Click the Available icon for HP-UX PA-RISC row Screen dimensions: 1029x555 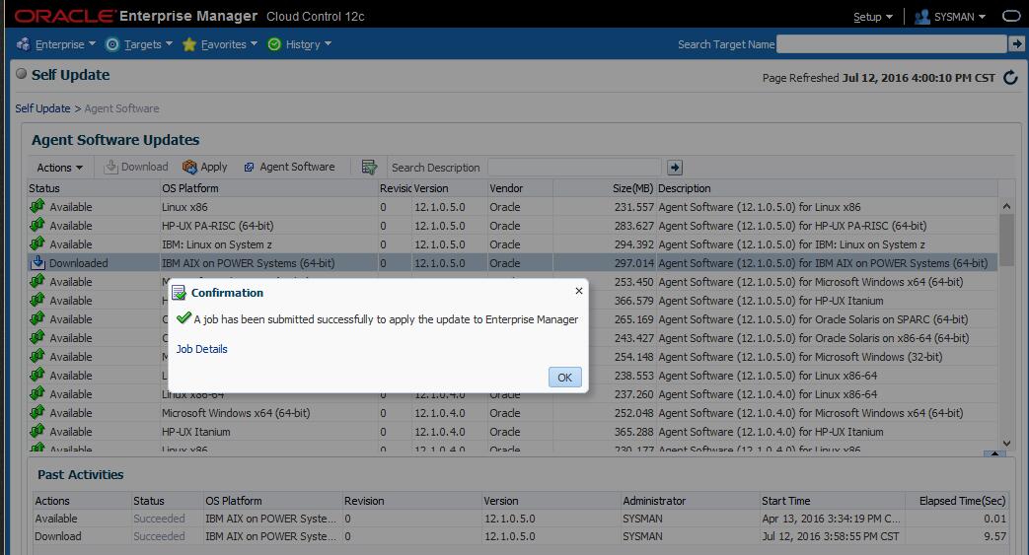click(x=37, y=225)
